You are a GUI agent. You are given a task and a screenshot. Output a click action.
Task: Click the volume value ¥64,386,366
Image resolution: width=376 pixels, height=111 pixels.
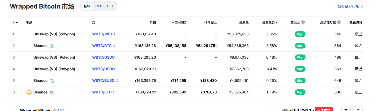238,46
